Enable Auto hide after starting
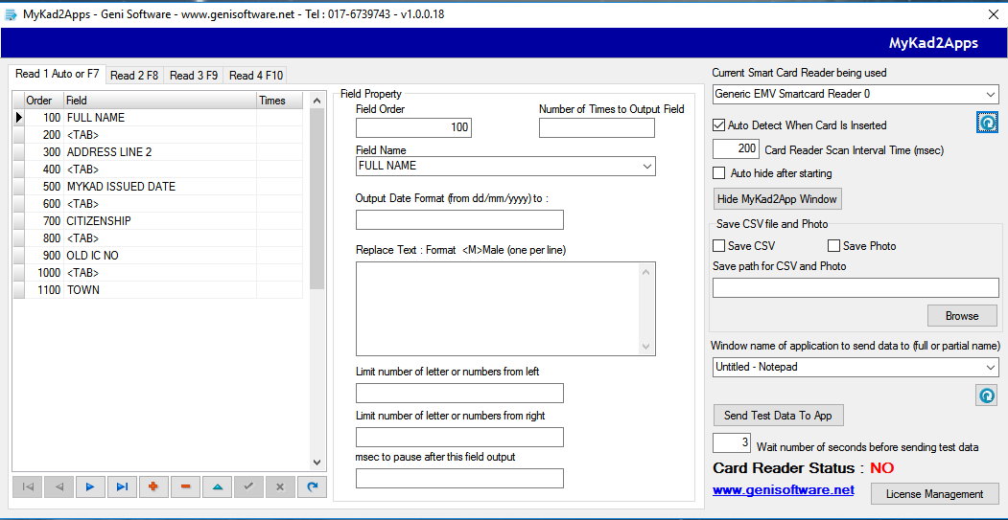The image size is (1008, 520). (719, 173)
